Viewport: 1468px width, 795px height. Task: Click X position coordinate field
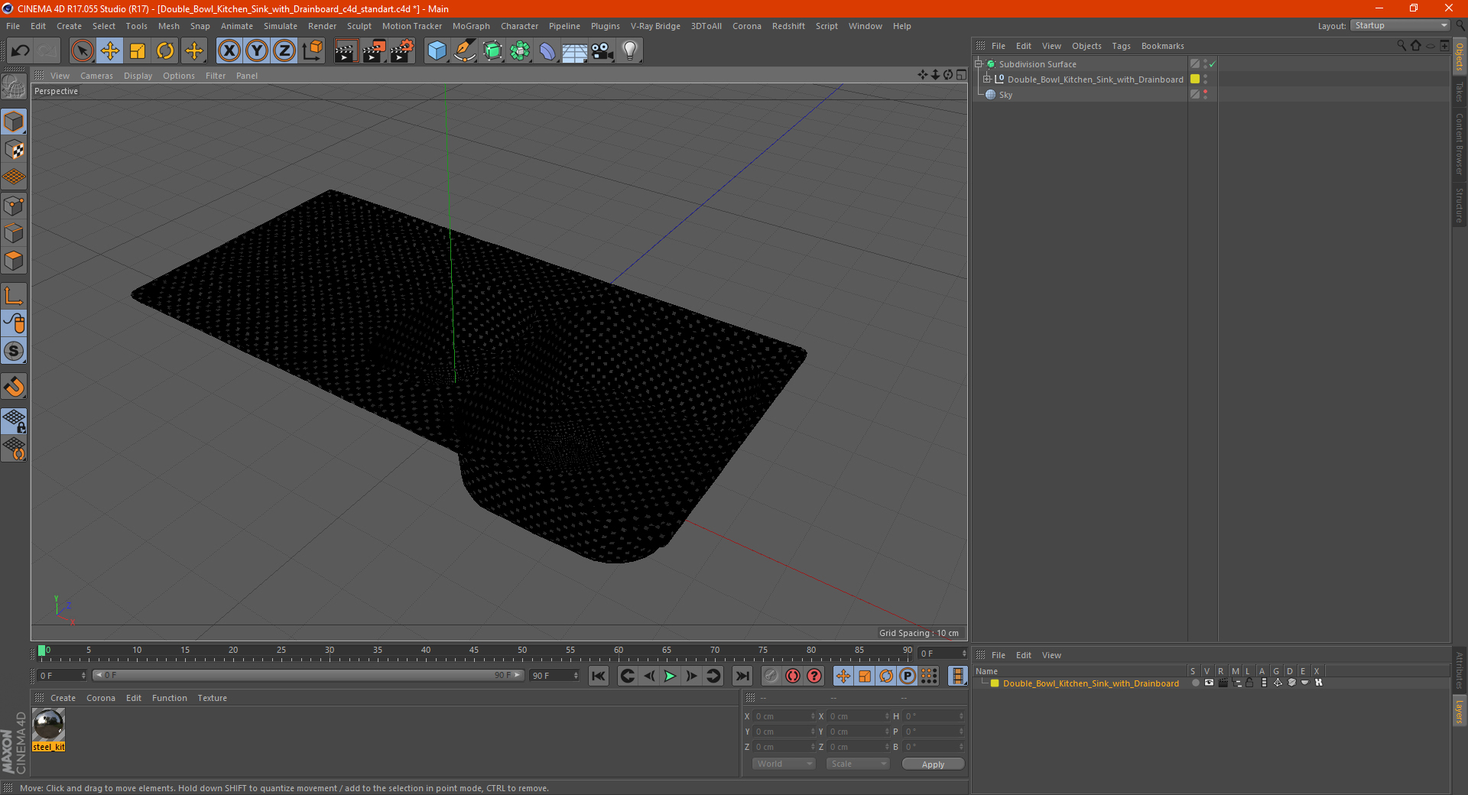784,716
